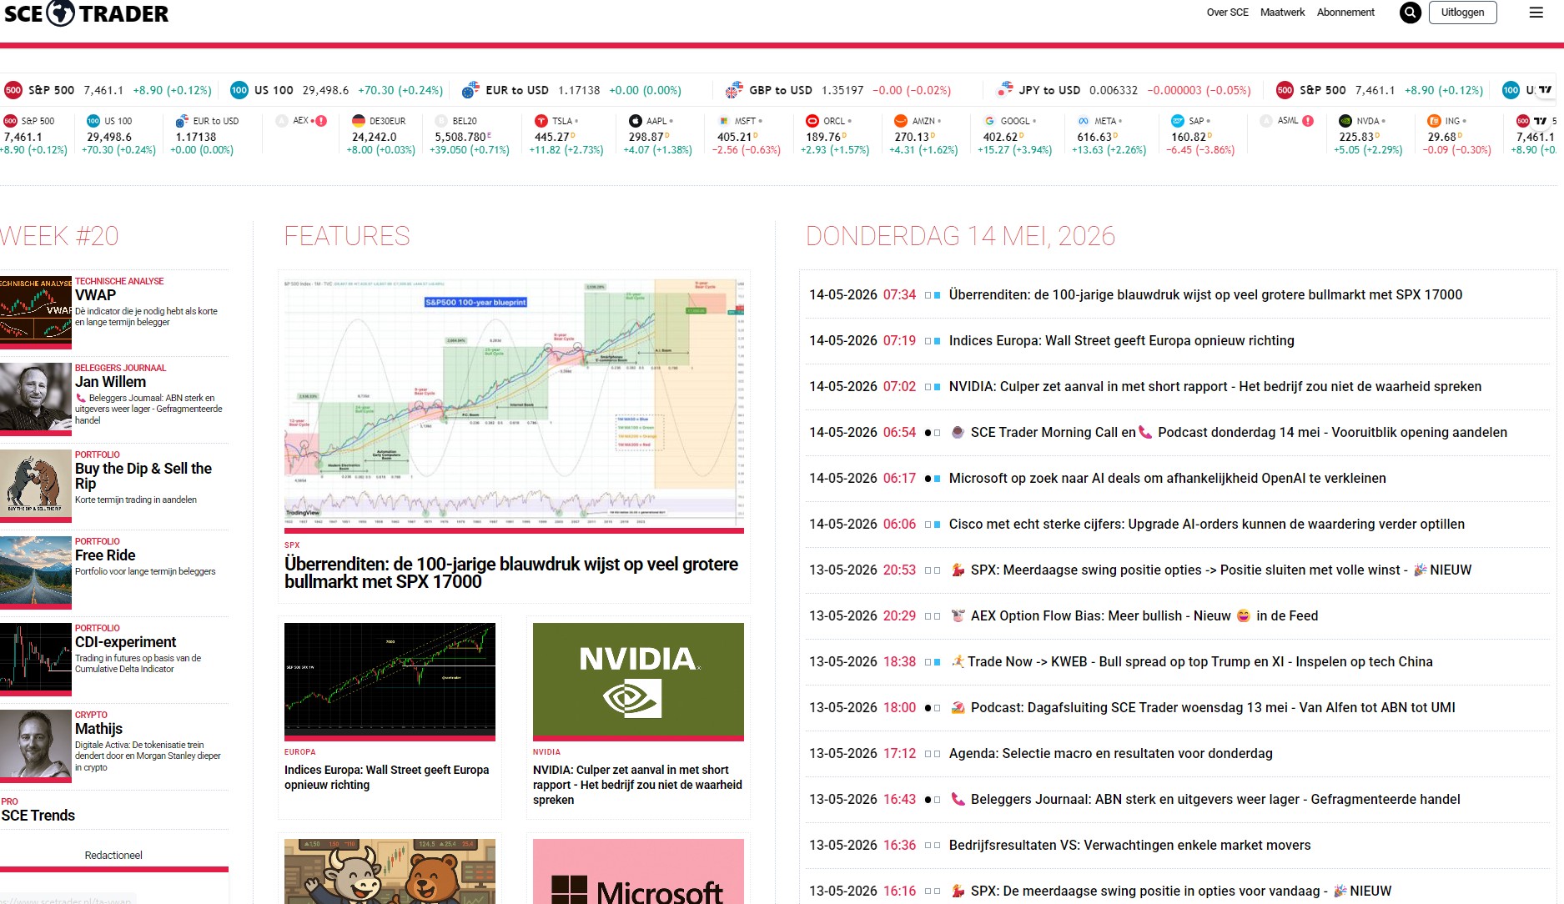Click the GOOGL Google logo icon
The width and height of the screenshot is (1564, 904).
point(989,121)
